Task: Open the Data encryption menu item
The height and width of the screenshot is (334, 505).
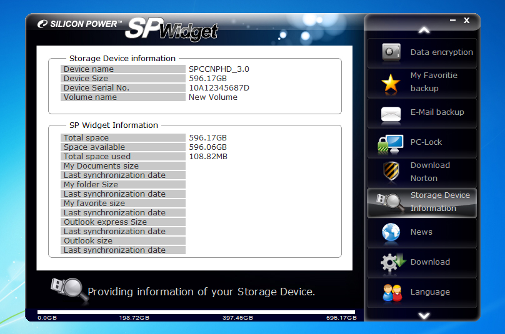Action: pyautogui.click(x=441, y=52)
